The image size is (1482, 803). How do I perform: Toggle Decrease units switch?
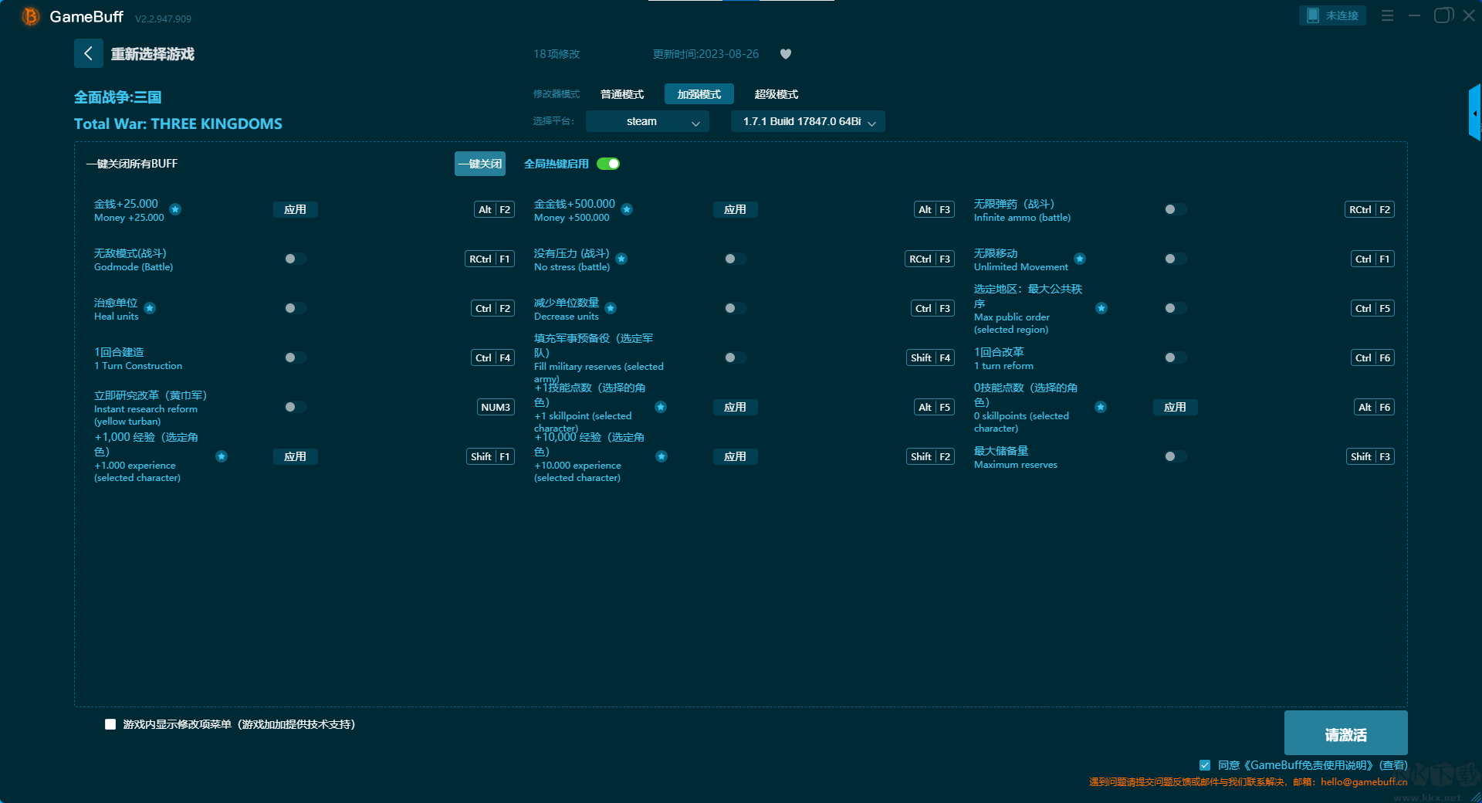pos(736,308)
